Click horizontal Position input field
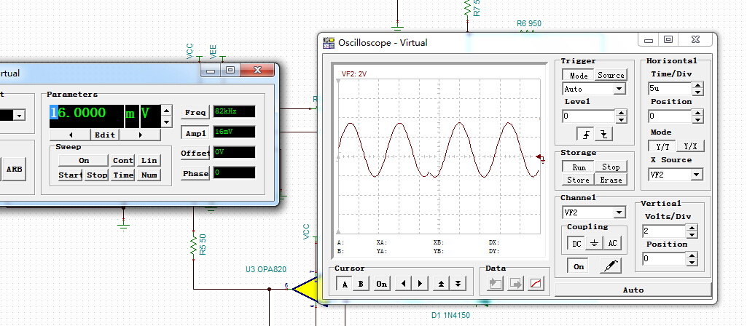This screenshot has width=747, height=326. (670, 116)
